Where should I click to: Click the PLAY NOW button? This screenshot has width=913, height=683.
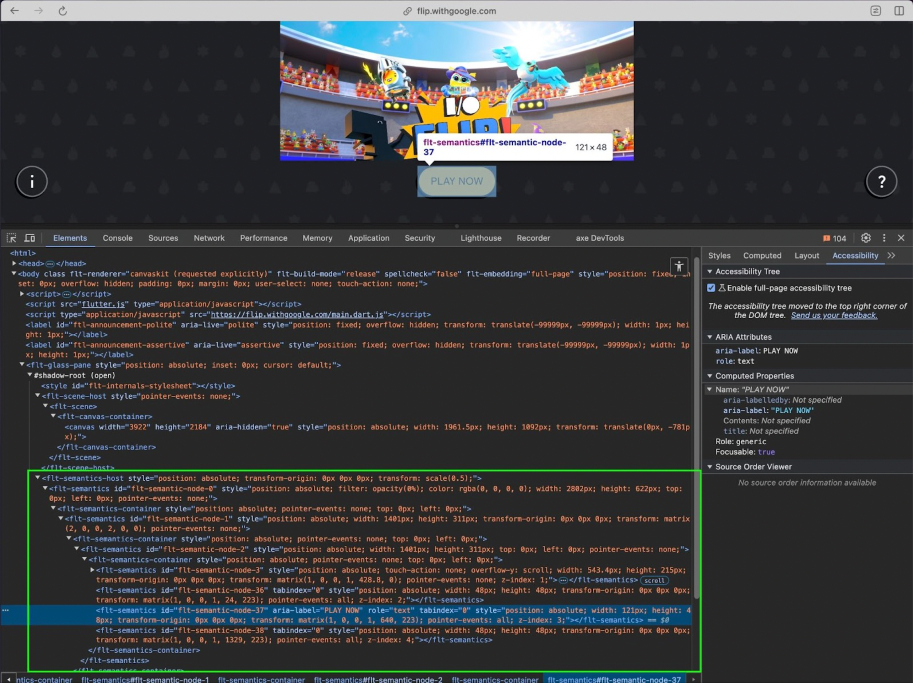tap(456, 181)
